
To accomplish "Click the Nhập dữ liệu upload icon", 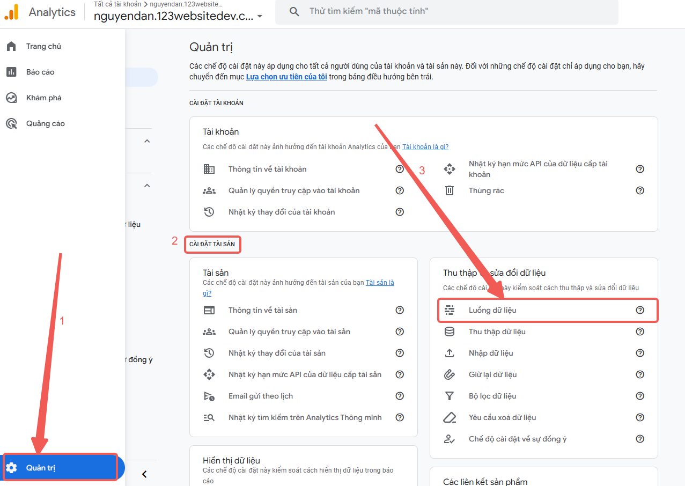I will (450, 353).
